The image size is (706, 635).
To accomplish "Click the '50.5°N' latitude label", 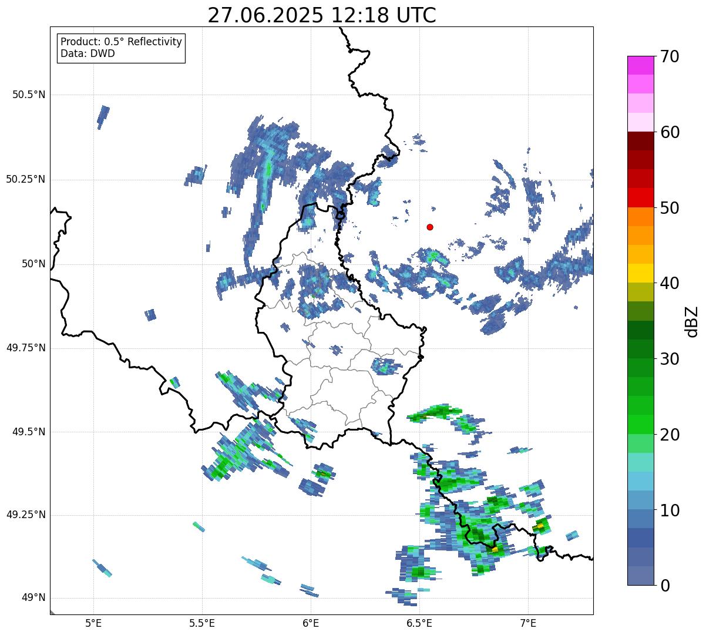I will click(x=29, y=95).
